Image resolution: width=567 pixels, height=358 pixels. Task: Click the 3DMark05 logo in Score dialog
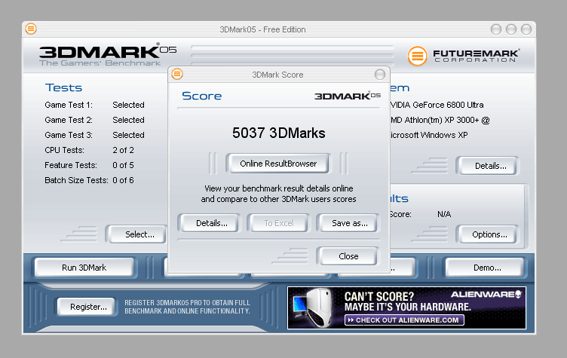[347, 96]
